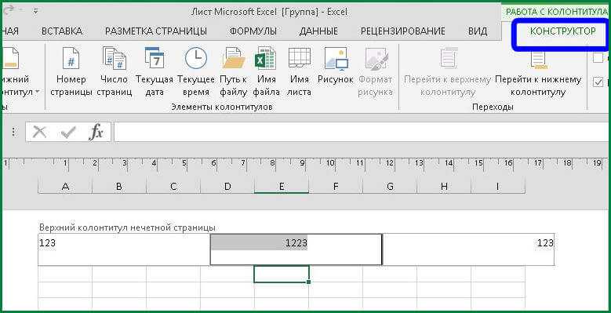Screen dimensions: 611x313
Task: Select column B header
Action: click(119, 187)
